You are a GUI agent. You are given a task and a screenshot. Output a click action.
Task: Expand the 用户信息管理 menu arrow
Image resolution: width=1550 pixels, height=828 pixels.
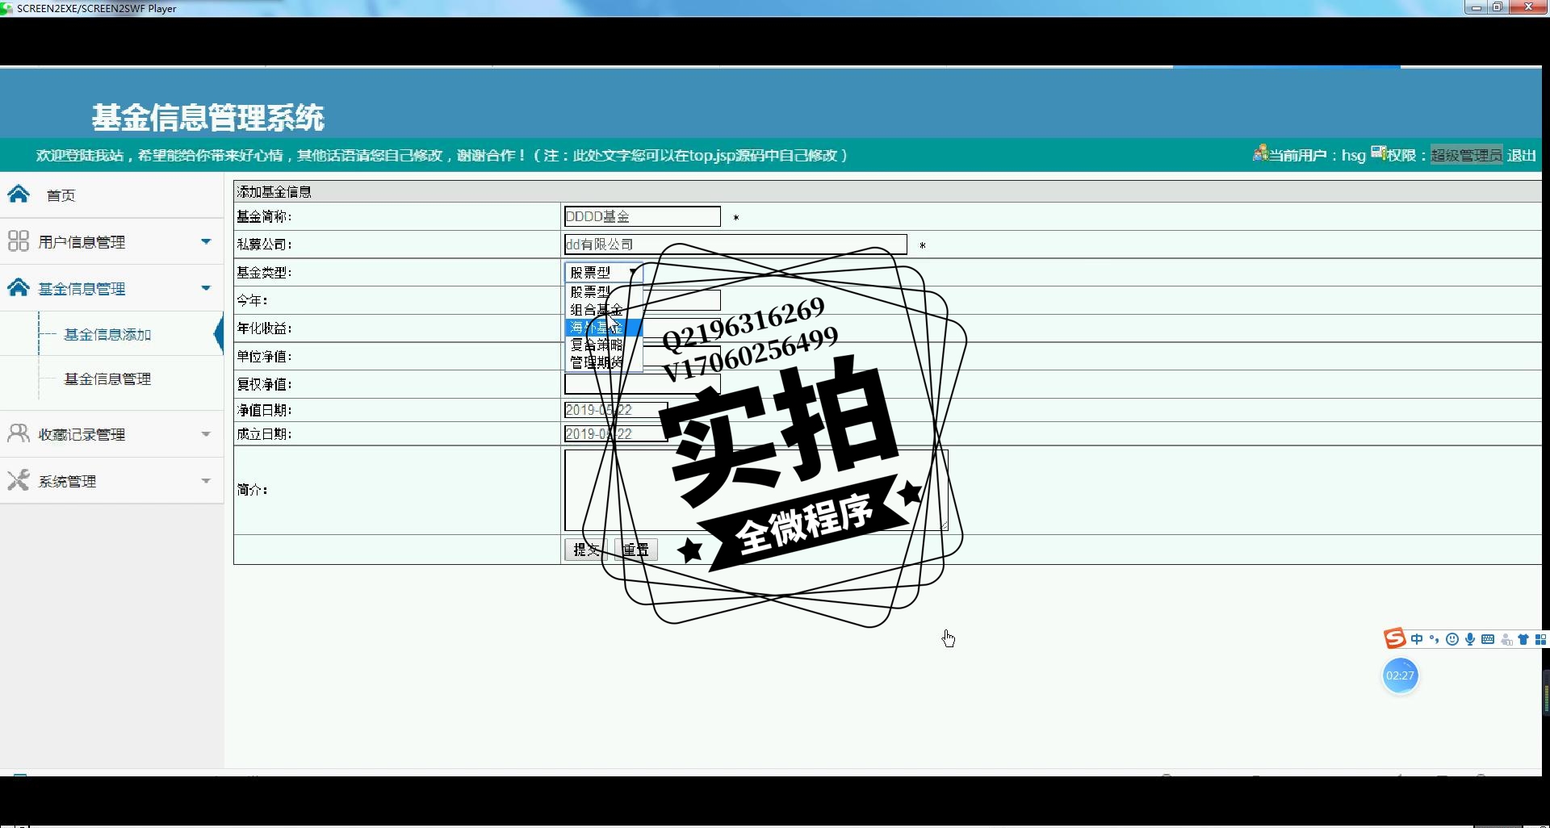(206, 241)
